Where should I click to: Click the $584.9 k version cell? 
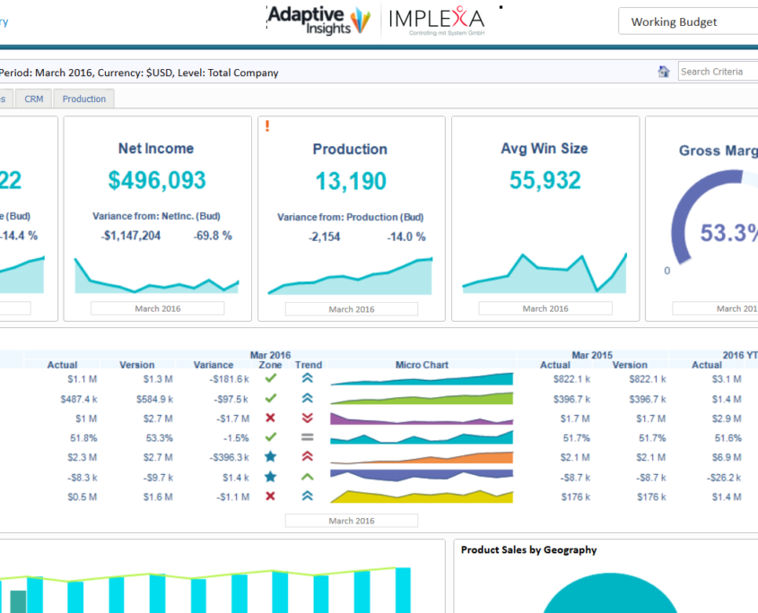click(154, 399)
